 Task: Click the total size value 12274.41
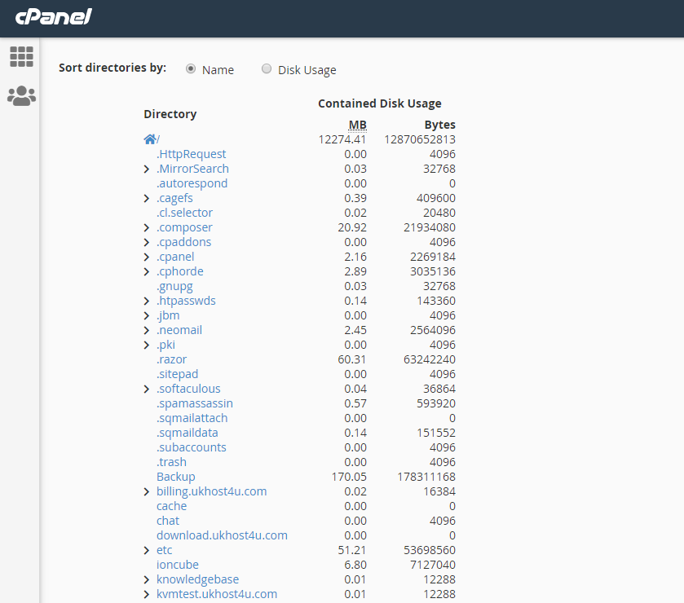point(342,139)
